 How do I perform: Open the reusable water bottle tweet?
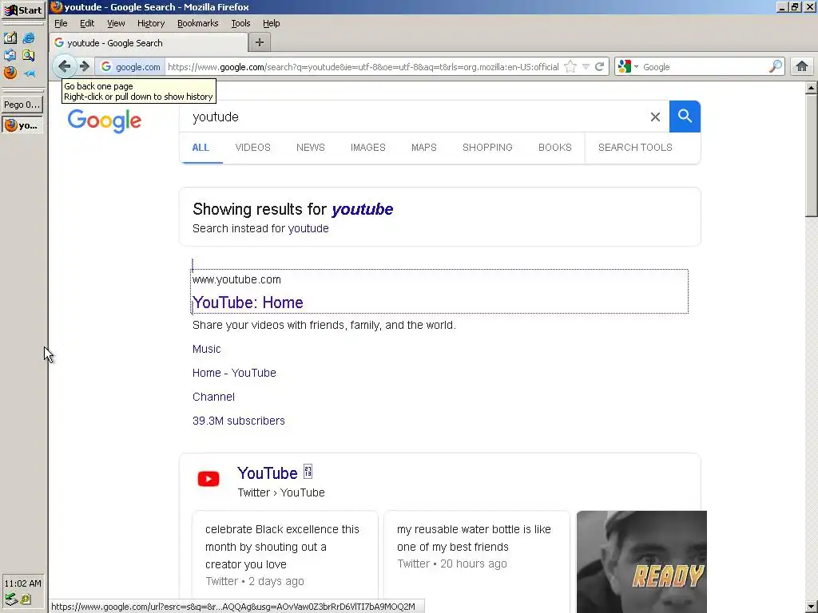[477, 555]
